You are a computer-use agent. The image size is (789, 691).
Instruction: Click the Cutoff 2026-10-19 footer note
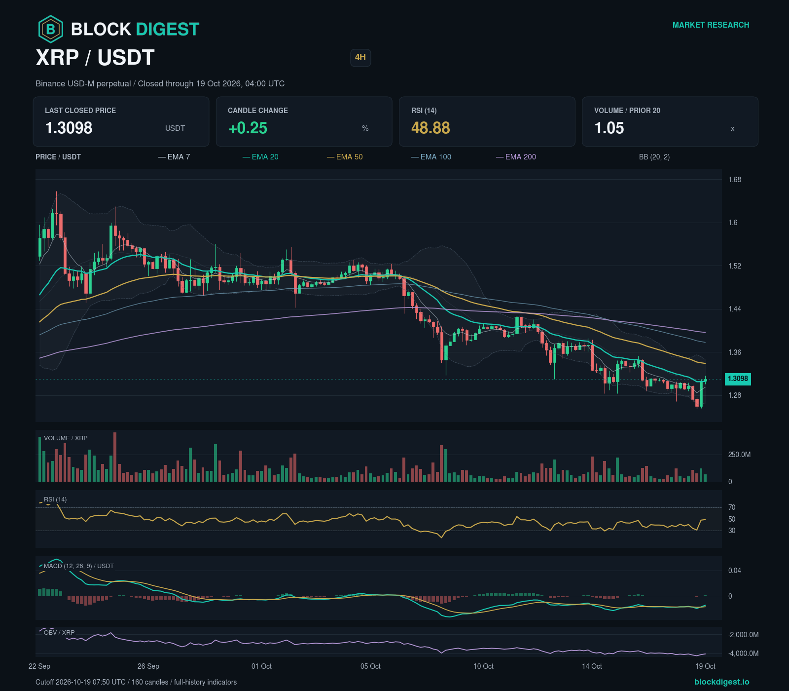pyautogui.click(x=136, y=682)
